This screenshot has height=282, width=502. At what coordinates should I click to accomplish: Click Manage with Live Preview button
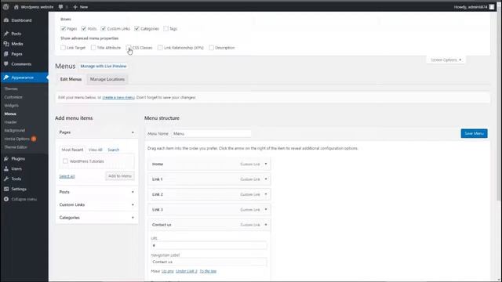tap(104, 66)
